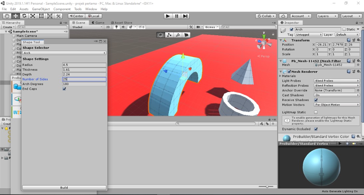Open Mesh Renderer settings gear
This screenshot has height=195, width=364.
(x=358, y=71)
